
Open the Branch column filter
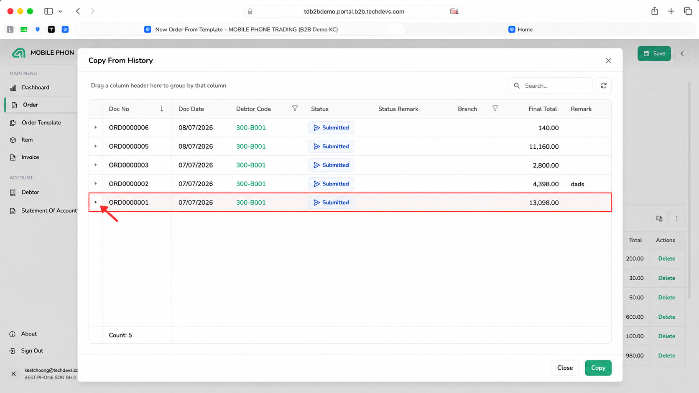click(495, 109)
